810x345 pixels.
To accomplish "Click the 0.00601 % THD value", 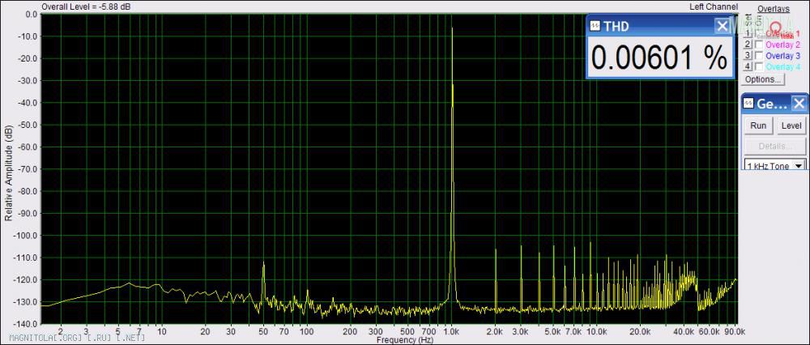I will click(659, 57).
